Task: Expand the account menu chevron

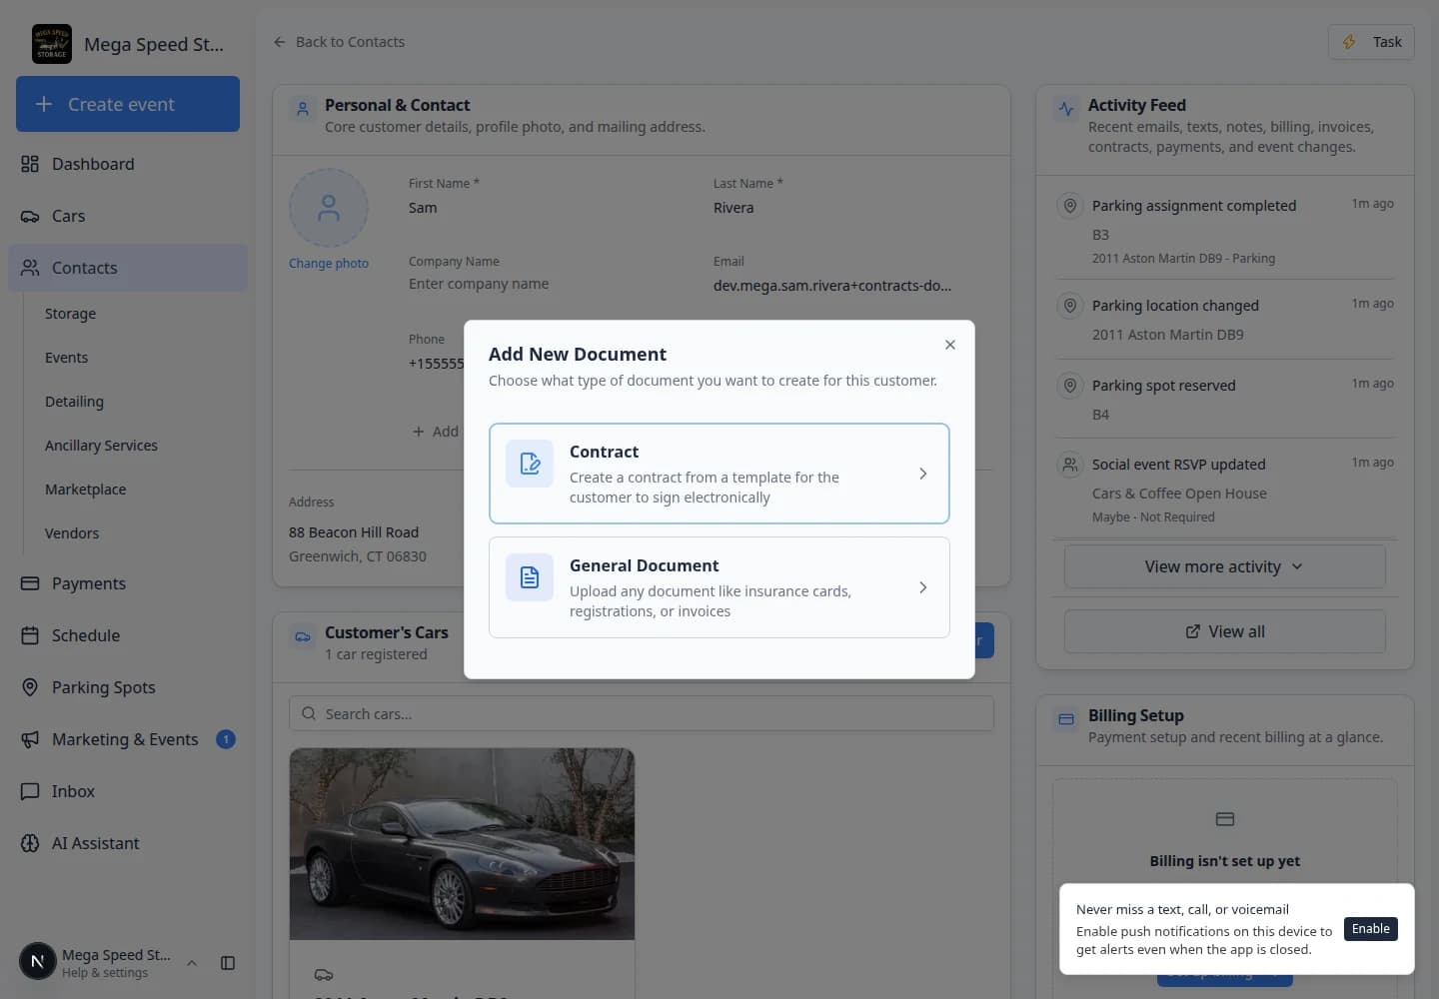Action: coord(192,963)
